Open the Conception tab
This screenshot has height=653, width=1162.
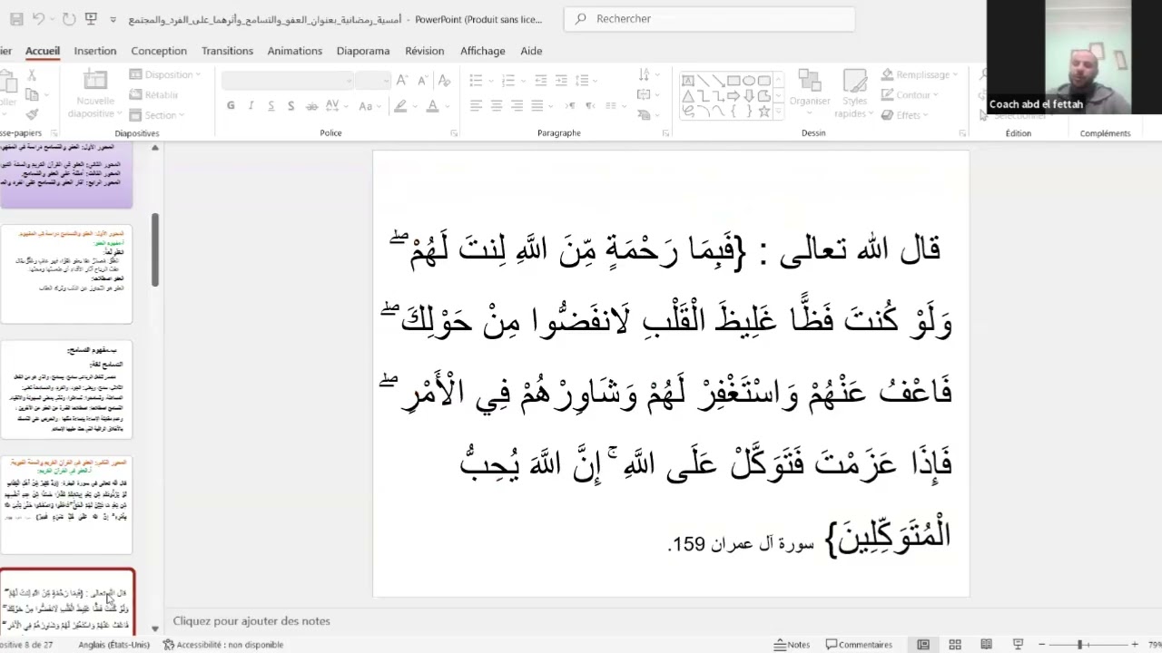159,51
